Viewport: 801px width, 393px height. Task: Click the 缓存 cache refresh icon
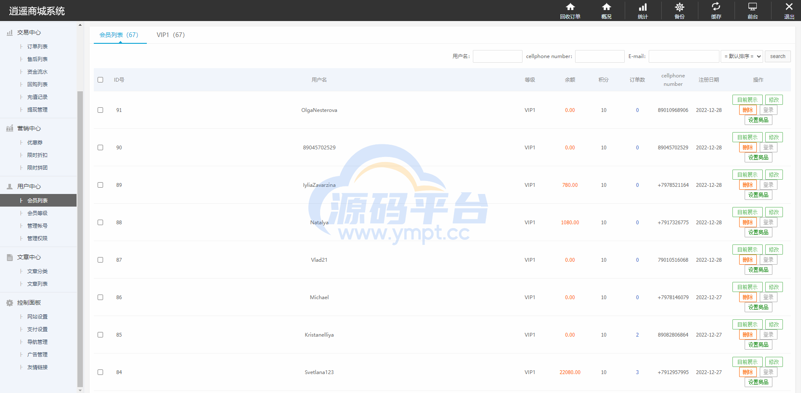pyautogui.click(x=716, y=7)
